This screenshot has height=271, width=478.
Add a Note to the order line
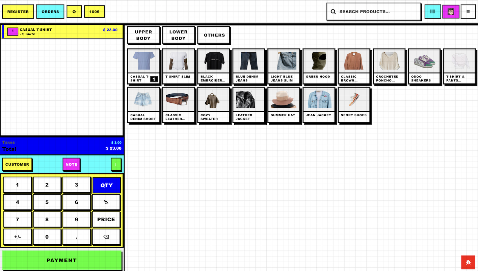tap(71, 165)
